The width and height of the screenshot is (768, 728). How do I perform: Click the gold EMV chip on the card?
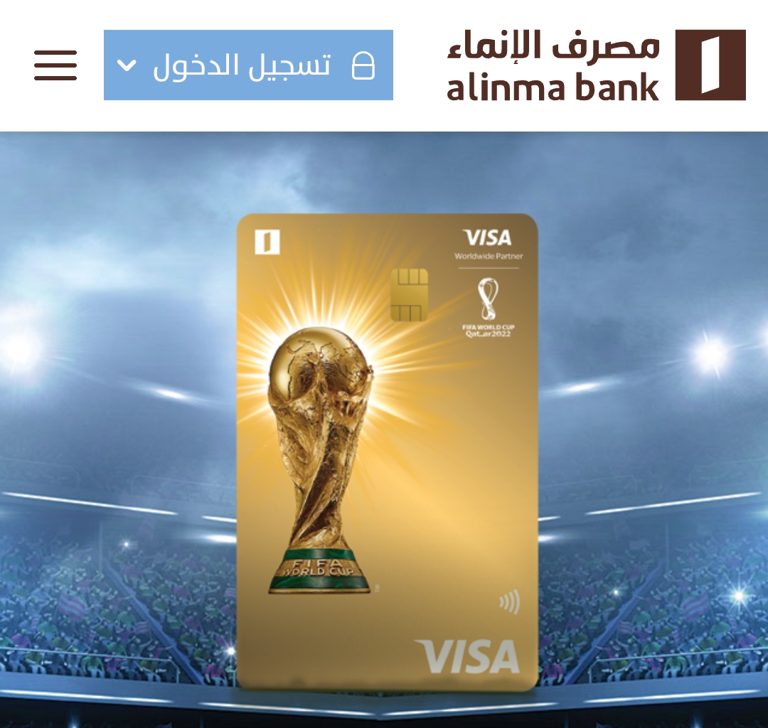[410, 295]
